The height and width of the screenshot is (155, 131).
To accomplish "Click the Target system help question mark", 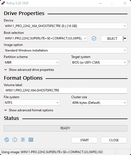I will [129, 62].
